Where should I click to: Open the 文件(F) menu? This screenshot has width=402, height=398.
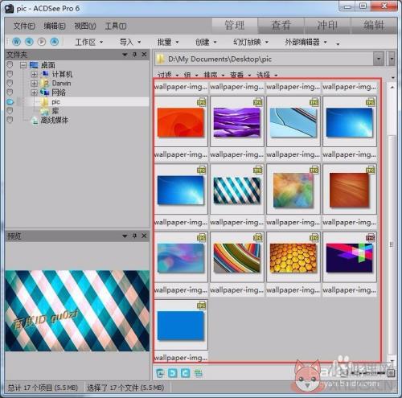pos(24,26)
